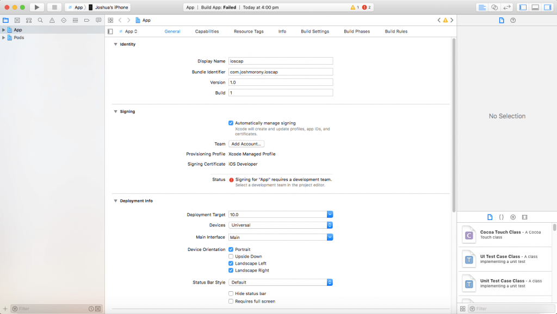Toggle the utilities pane visibility
557x314 pixels.
pyautogui.click(x=548, y=7)
